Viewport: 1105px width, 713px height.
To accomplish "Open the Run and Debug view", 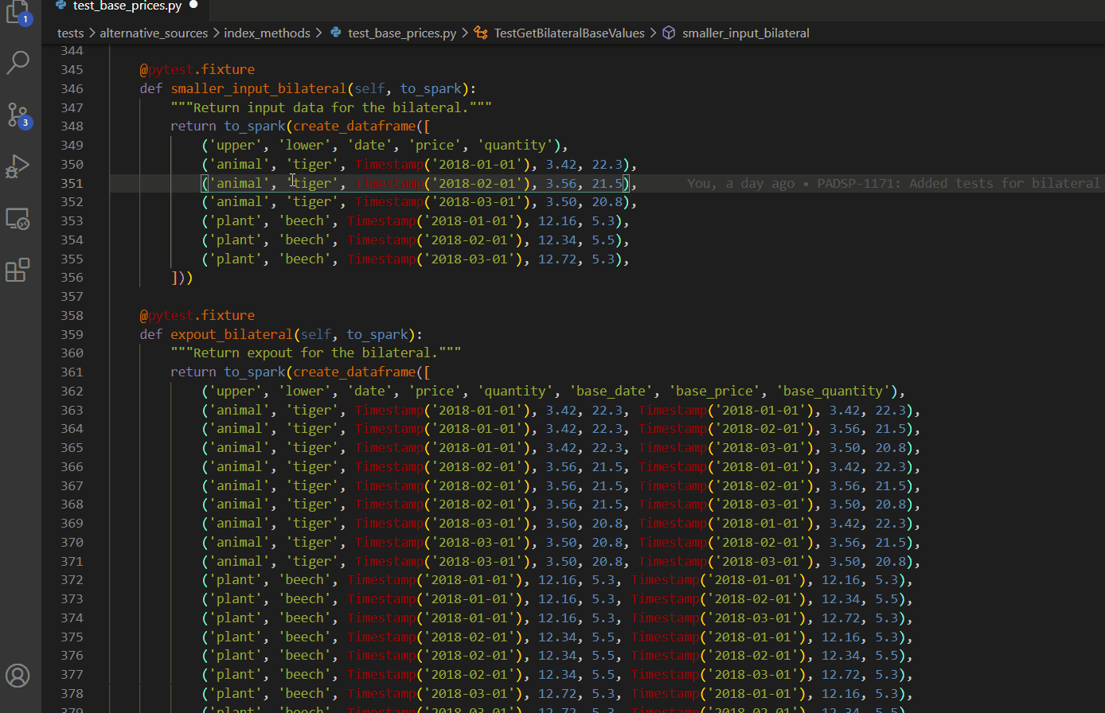I will [x=18, y=167].
